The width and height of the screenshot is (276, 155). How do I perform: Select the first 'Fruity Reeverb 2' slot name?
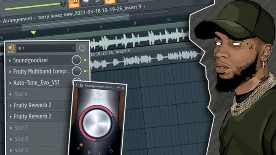[x=32, y=105]
